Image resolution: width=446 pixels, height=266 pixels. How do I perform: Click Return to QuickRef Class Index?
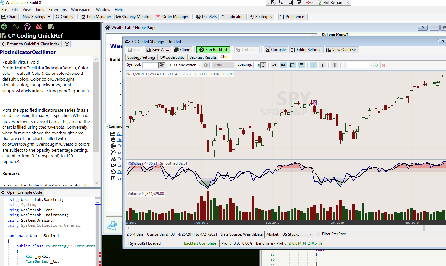[31, 44]
